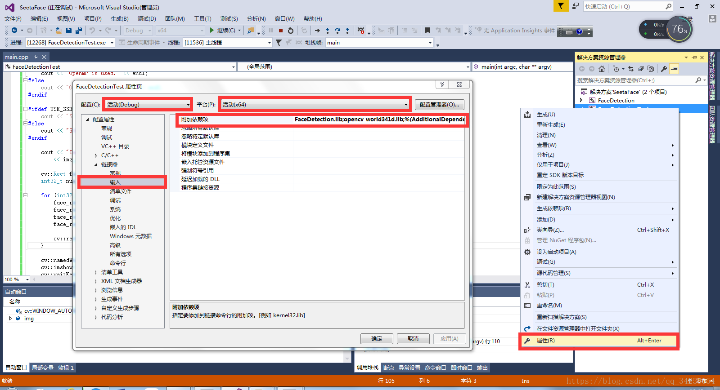This screenshot has width=720, height=390.
Task: Toggle the Preview Selected Items icon
Action: (674, 69)
